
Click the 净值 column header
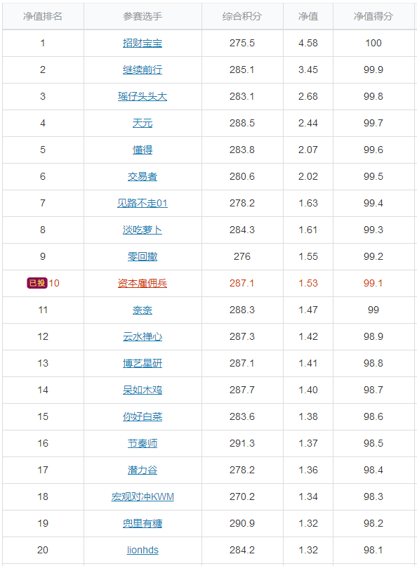tap(308, 16)
